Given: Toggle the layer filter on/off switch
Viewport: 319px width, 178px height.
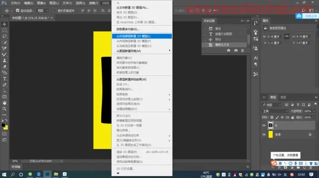Looking at the screenshot, I should pos(315,104).
